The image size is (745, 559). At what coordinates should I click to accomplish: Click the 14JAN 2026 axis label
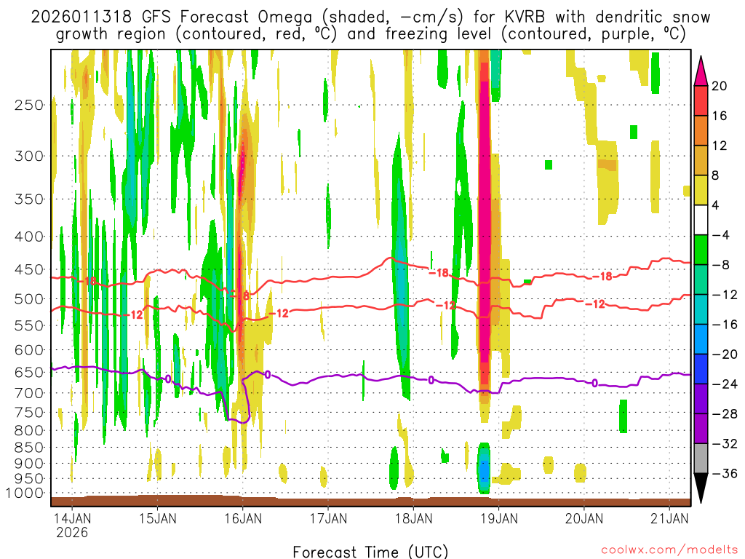tap(72, 526)
